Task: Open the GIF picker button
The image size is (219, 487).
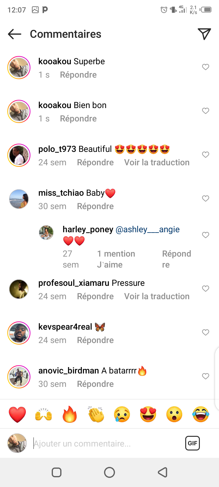Action: pos(193,443)
